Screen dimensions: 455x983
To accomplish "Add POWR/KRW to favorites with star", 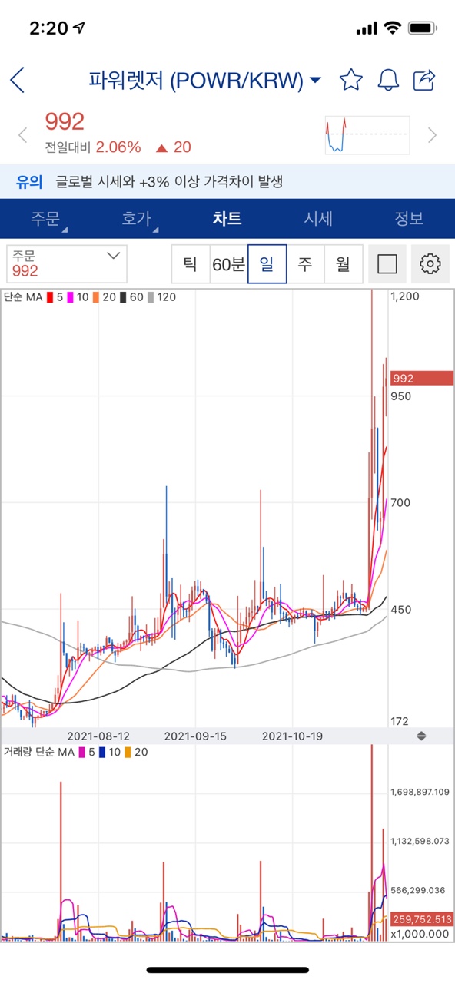I will [350, 80].
